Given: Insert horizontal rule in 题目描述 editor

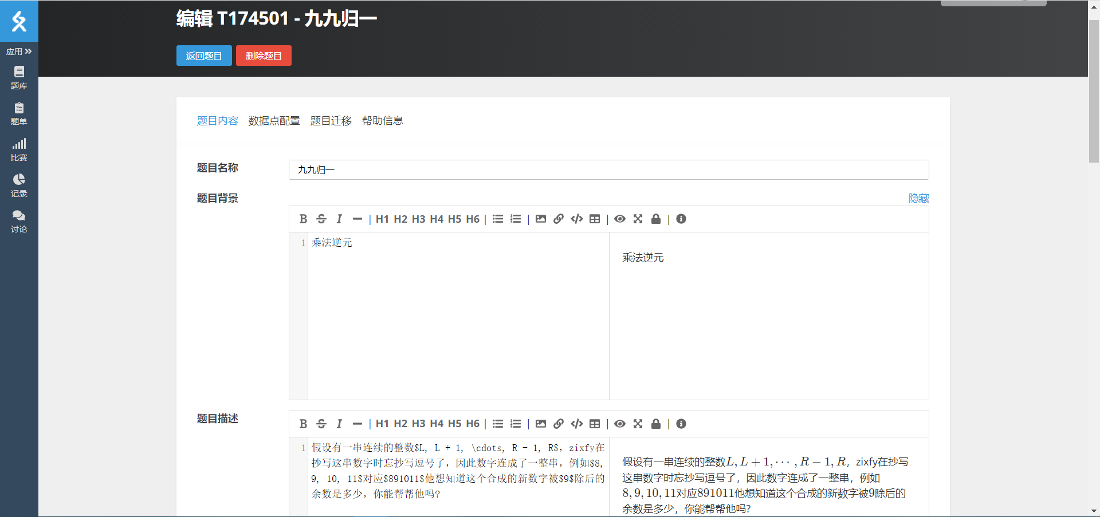Looking at the screenshot, I should click(x=357, y=424).
